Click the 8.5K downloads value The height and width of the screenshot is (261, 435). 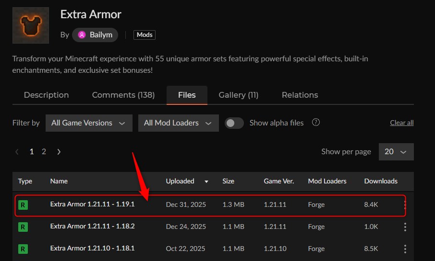point(371,249)
